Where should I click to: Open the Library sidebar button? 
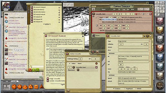coord(160,76)
